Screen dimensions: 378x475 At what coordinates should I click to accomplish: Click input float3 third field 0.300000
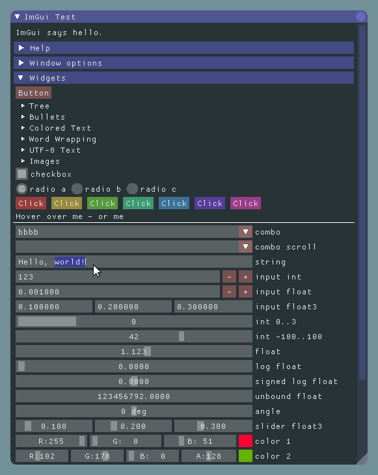click(x=213, y=306)
